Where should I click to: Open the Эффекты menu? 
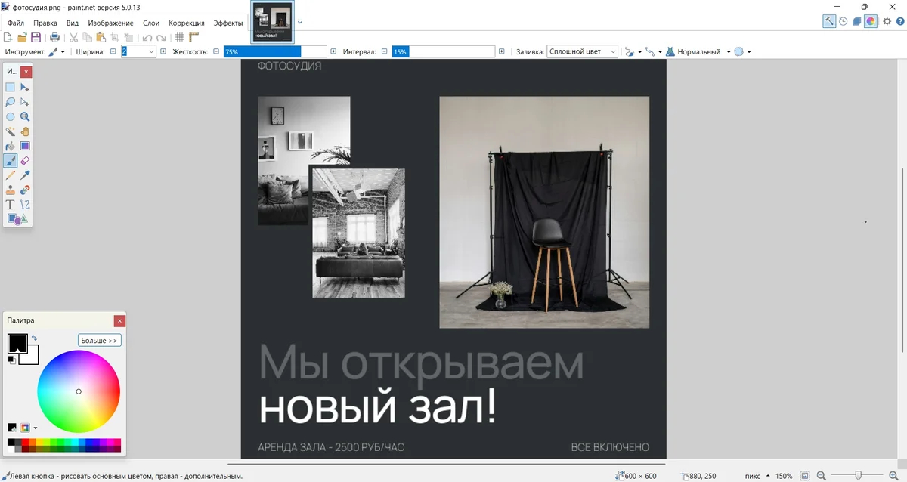pos(228,23)
